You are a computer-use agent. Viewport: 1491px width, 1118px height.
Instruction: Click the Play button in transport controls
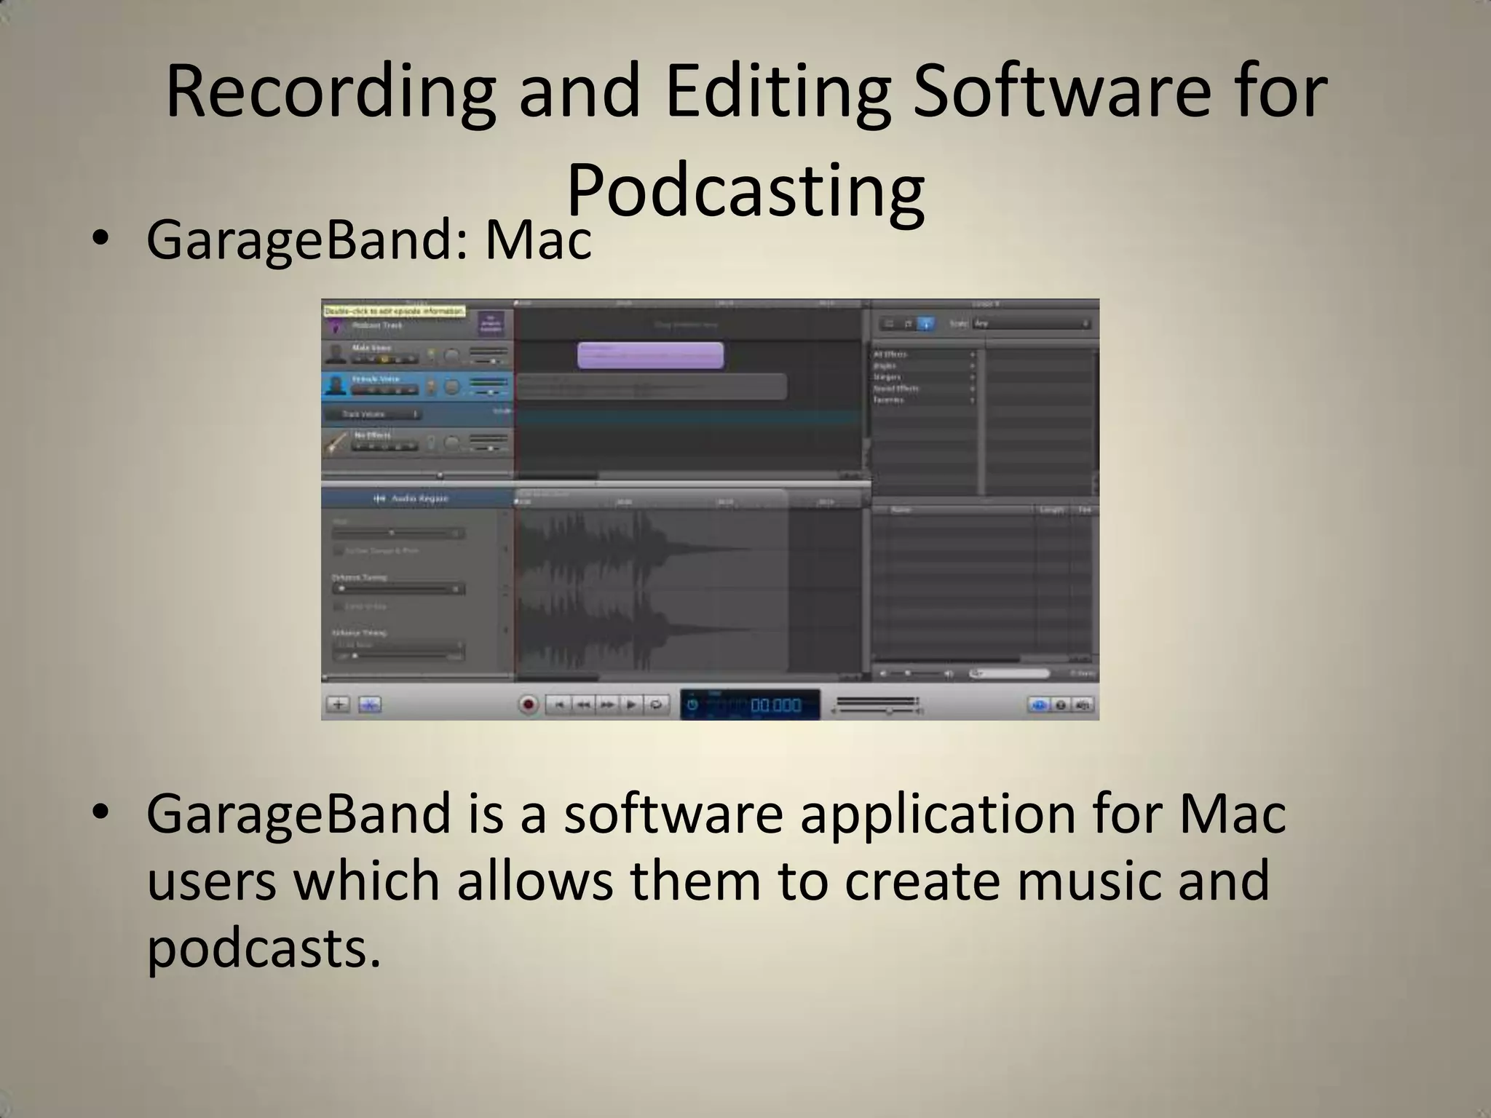click(632, 705)
